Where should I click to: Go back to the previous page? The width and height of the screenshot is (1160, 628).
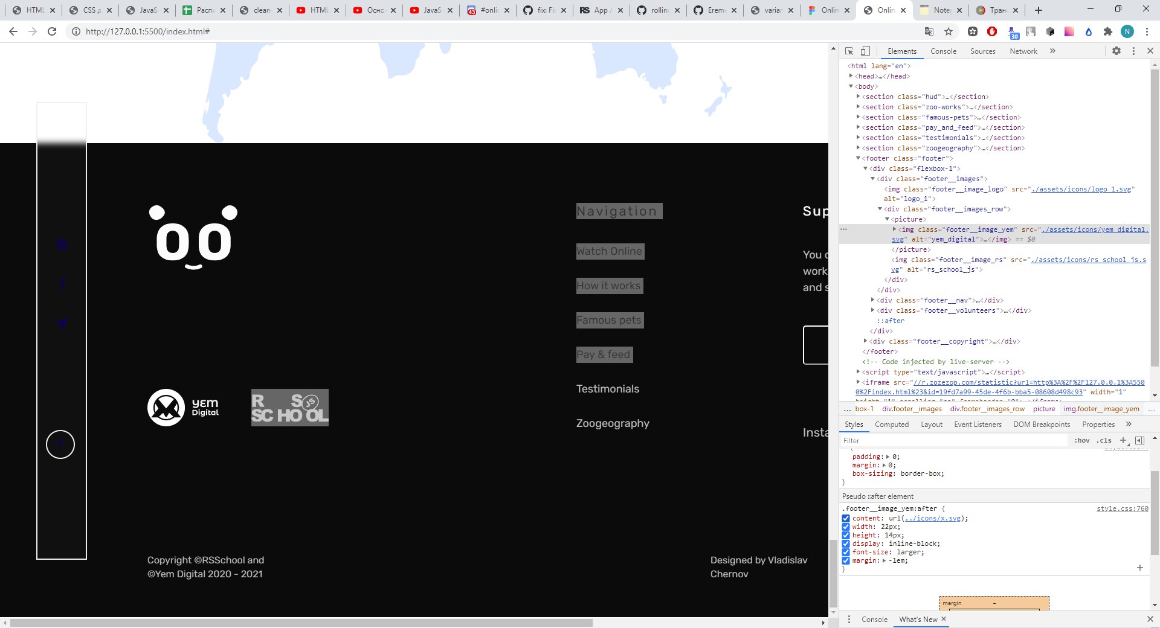tap(13, 31)
